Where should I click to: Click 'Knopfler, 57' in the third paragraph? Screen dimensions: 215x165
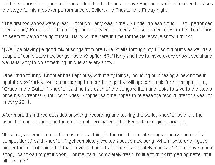(x=97, y=56)
